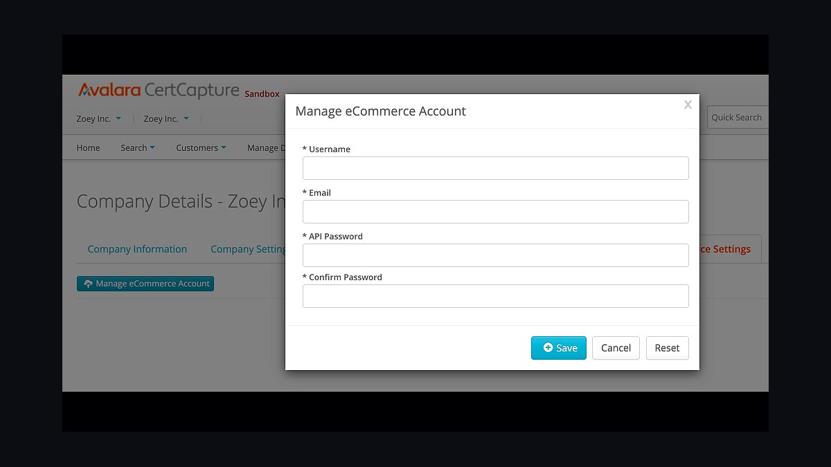This screenshot has height=467, width=831.
Task: Click the Manage eCommerce Account button
Action: click(x=145, y=284)
